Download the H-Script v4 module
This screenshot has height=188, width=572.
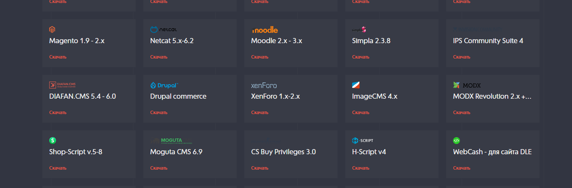coord(361,168)
